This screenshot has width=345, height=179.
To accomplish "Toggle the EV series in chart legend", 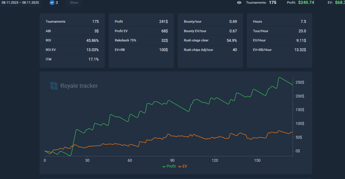I will pos(185,166).
